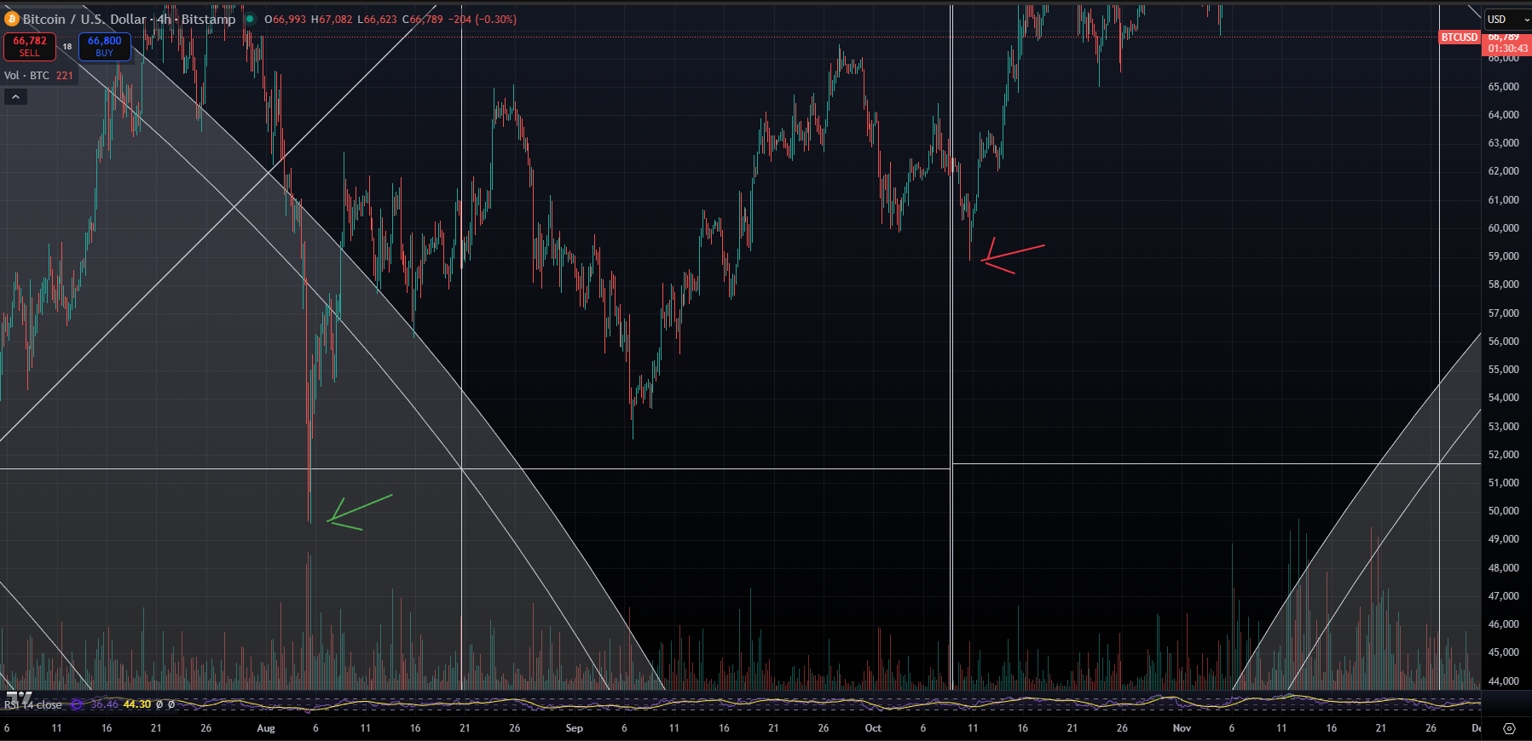This screenshot has width=1532, height=741.
Task: Open chart settings gear at bottom right
Action: coord(1509,728)
